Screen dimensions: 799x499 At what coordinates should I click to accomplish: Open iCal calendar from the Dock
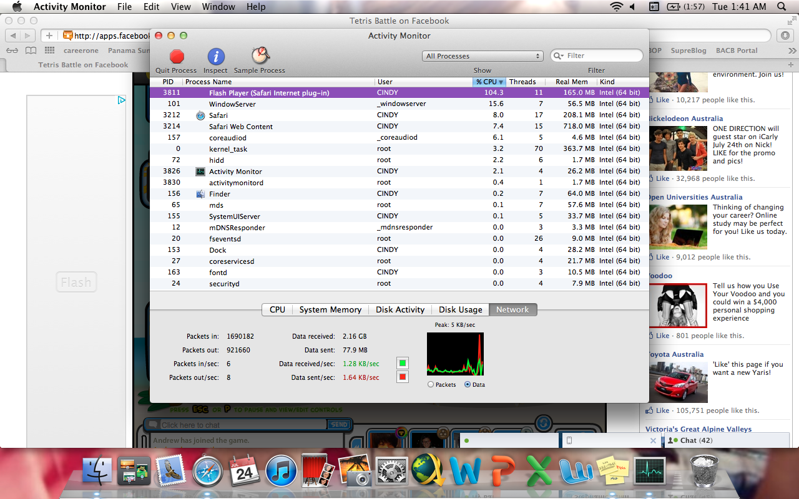click(244, 471)
